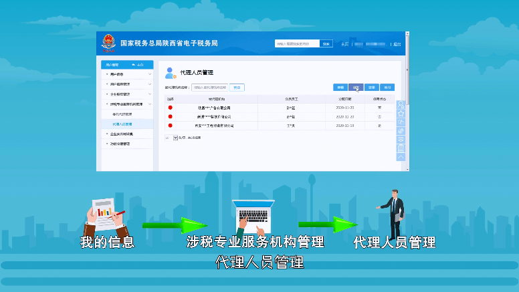Open the highlighted 代理人员管理 sidebar submenu item
Image resolution: width=519 pixels, height=292 pixels.
tap(127, 124)
